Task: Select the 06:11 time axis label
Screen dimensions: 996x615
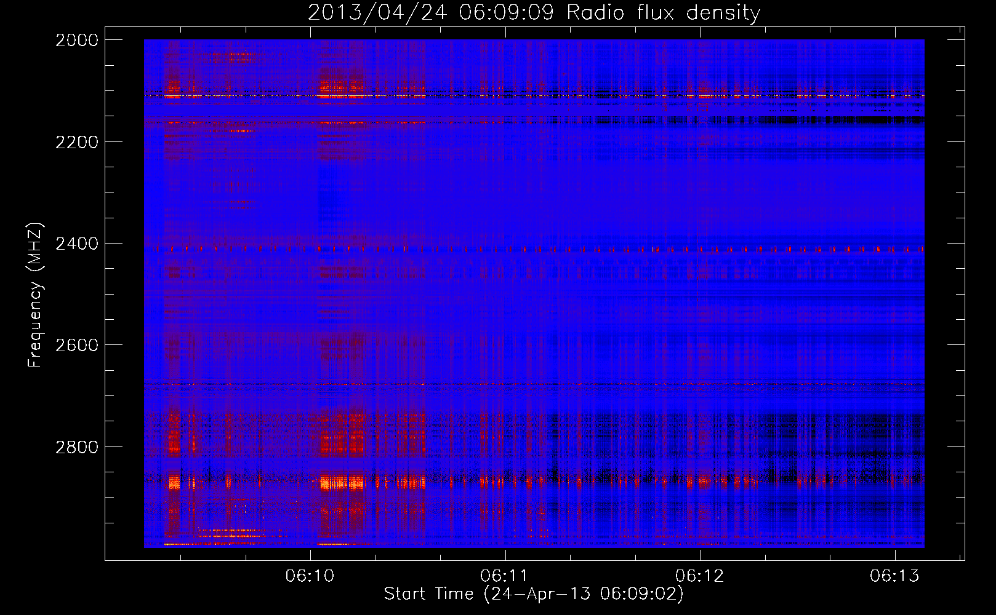Action: point(505,576)
